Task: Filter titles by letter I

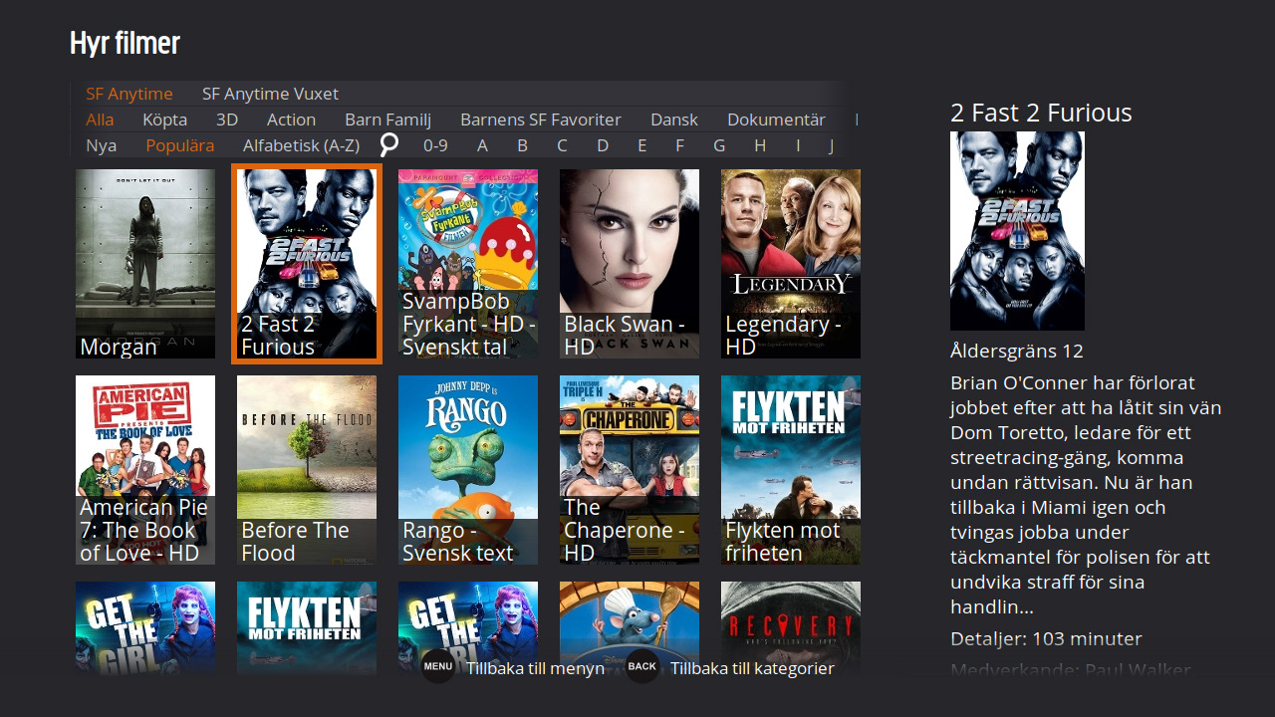Action: click(798, 145)
